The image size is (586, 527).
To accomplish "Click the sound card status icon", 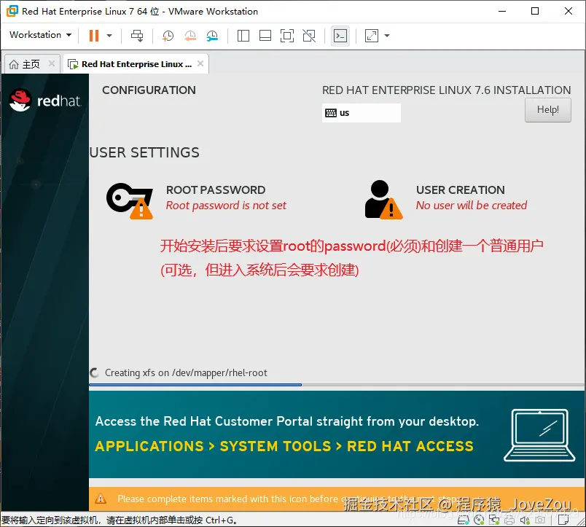I will point(525,520).
